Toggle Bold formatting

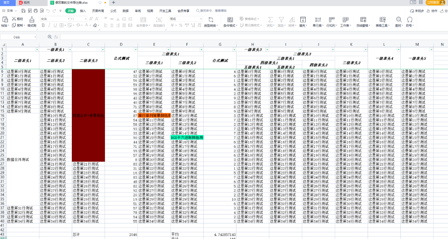point(43,25)
